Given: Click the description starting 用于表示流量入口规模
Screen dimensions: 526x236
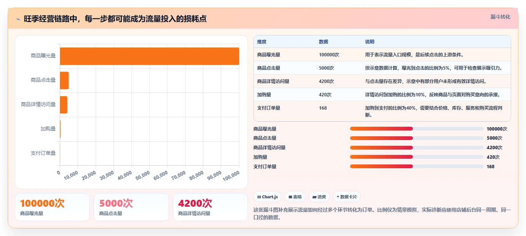Looking at the screenshot, I should pyautogui.click(x=414, y=55).
